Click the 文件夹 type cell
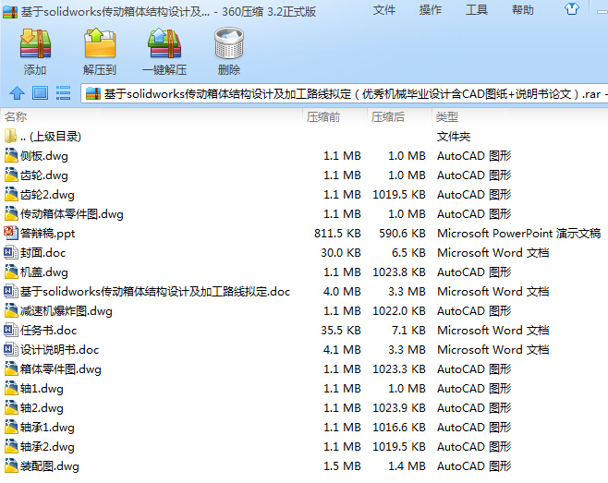This screenshot has height=483, width=608. 454,137
